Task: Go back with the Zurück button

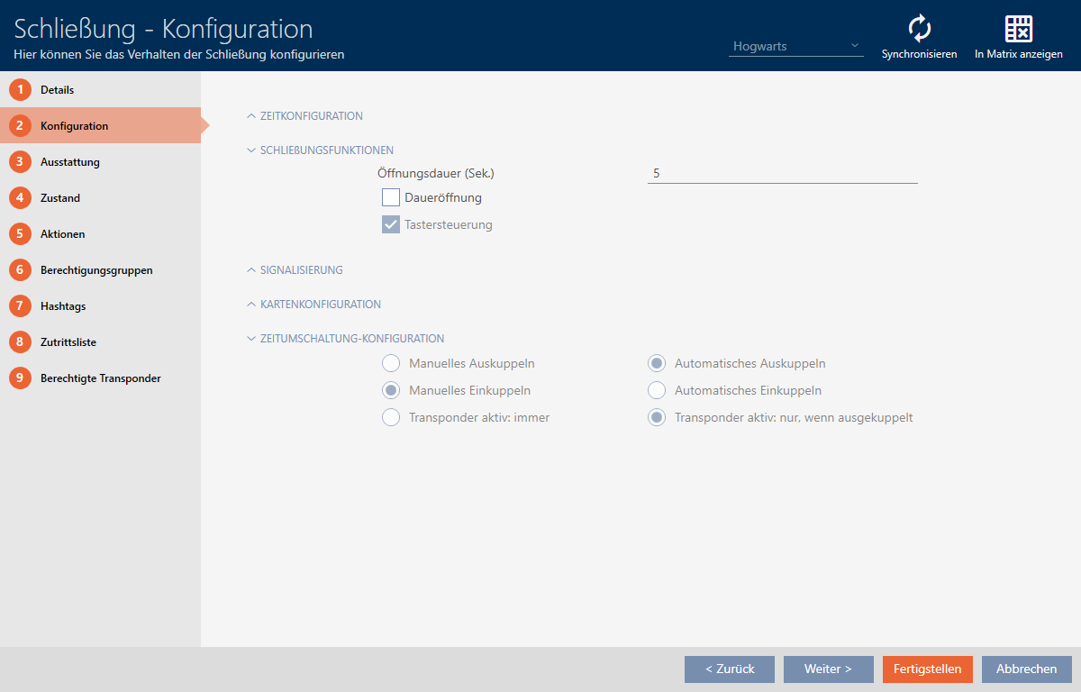Action: click(729, 669)
